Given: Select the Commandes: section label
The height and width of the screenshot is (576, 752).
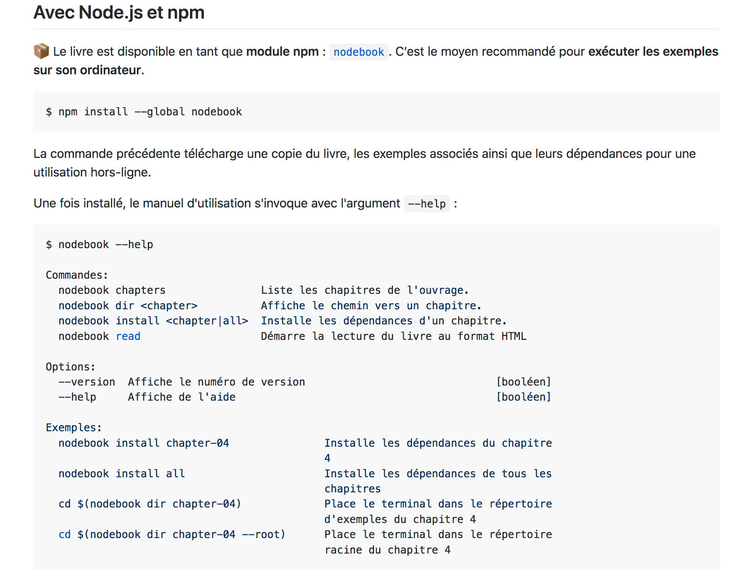Looking at the screenshot, I should pos(76,274).
